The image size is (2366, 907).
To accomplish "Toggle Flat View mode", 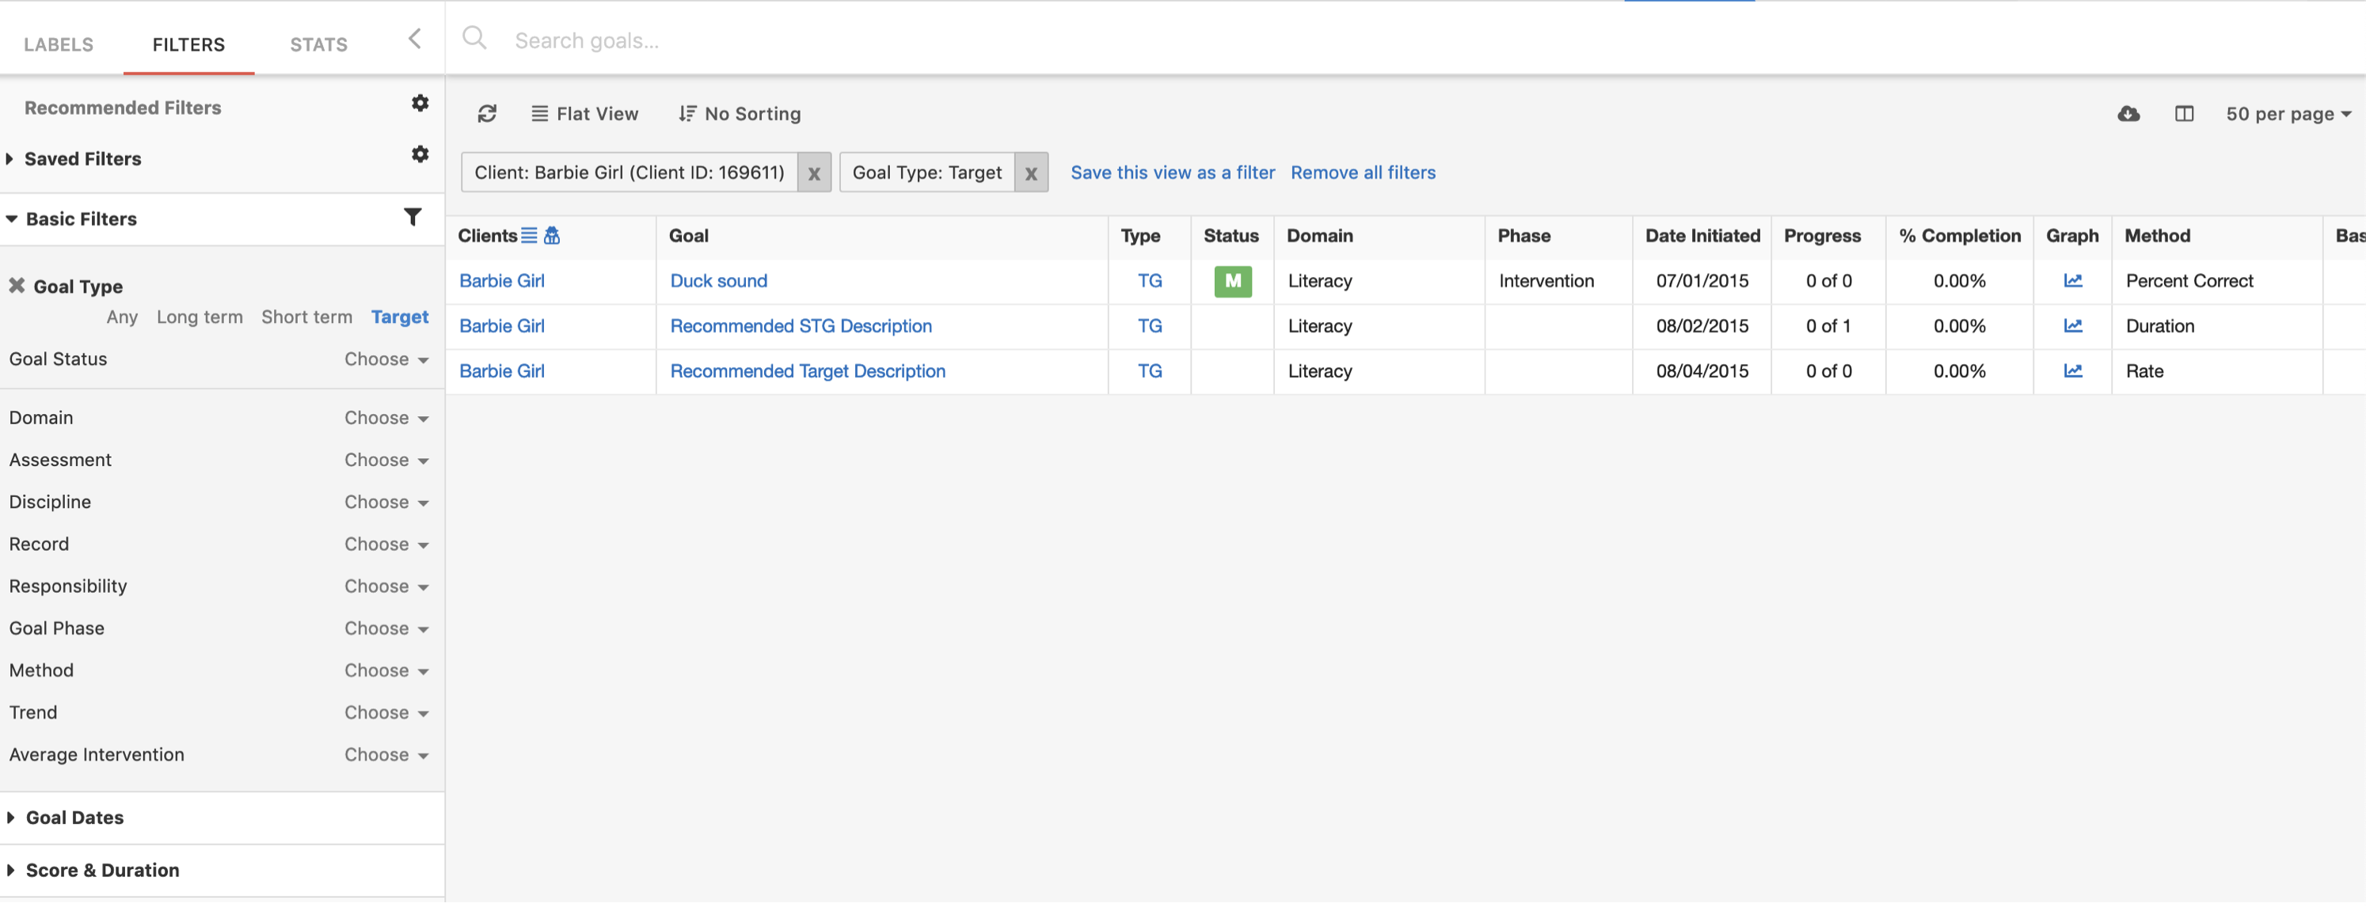I will [x=584, y=114].
